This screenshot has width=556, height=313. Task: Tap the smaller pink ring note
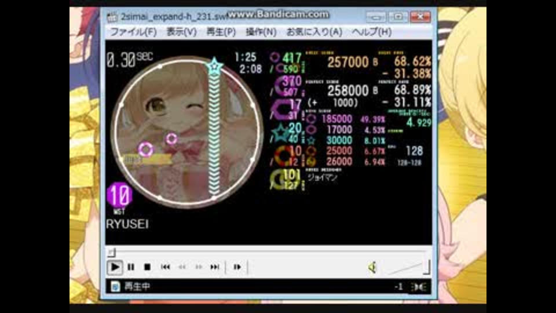click(171, 139)
